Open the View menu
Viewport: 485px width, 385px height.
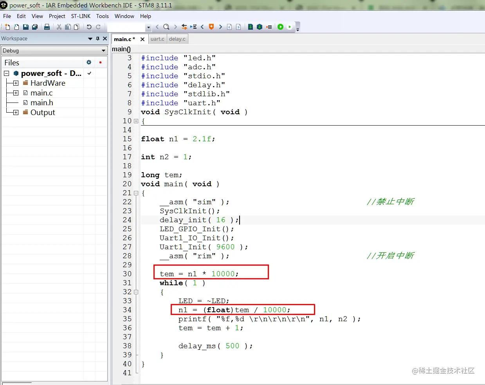[37, 16]
